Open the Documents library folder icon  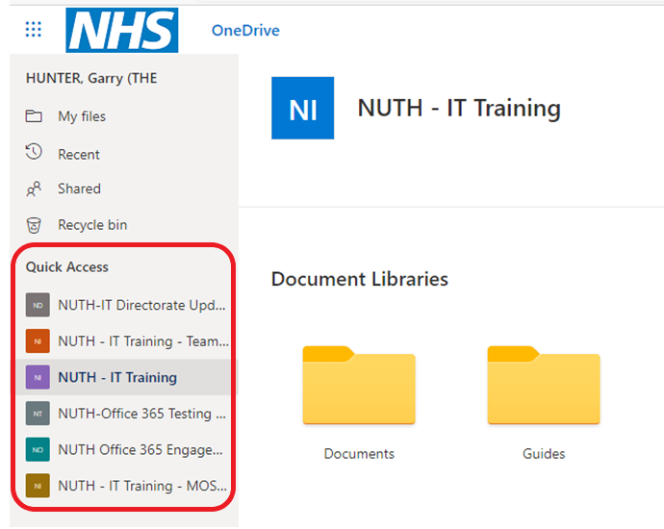[x=359, y=385]
